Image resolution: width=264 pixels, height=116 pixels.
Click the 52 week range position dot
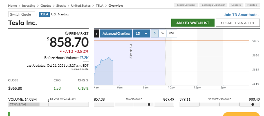click(253, 104)
